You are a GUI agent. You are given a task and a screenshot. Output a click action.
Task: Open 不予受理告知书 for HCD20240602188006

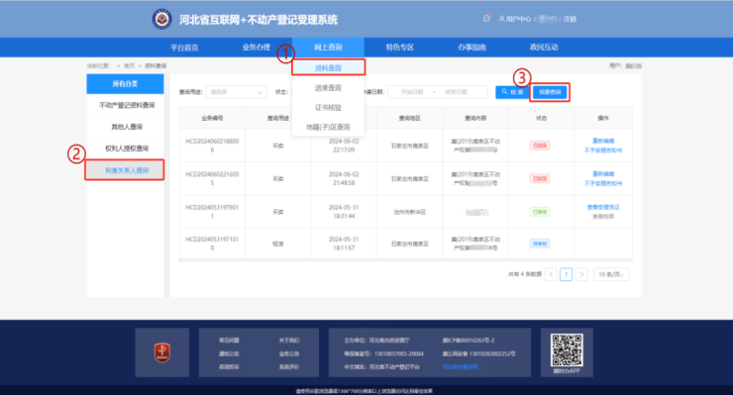[x=603, y=150]
